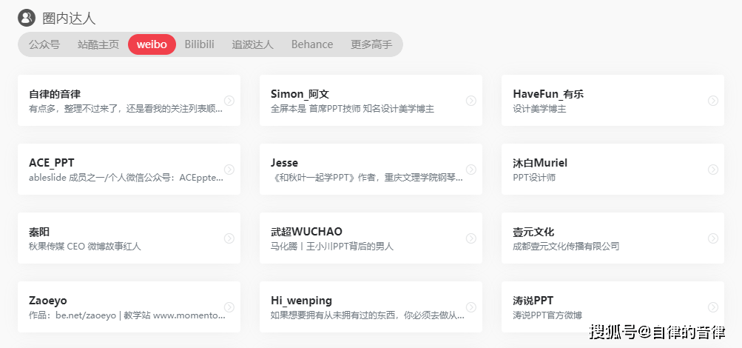This screenshot has height=348, width=742.
Task: Switch to the 公众号 tab
Action: (44, 44)
